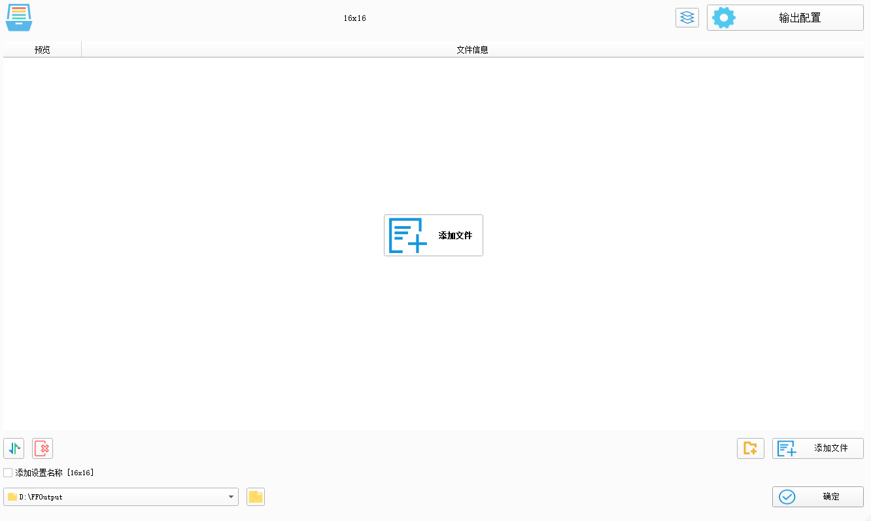Click the 添加文件 text in center button
The image size is (871, 521).
click(x=455, y=235)
